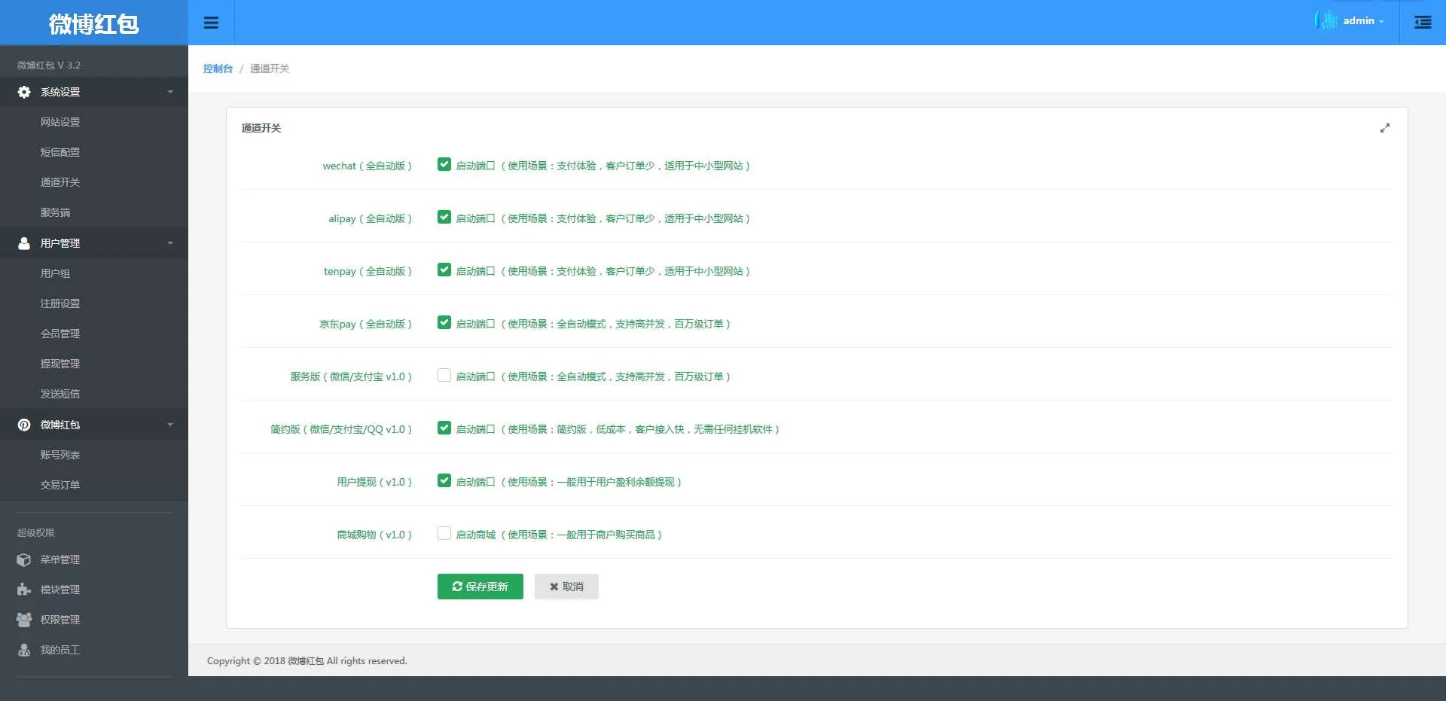1446x701 pixels.
Task: Collapse the 系统设置 menu arrow
Action: click(170, 92)
